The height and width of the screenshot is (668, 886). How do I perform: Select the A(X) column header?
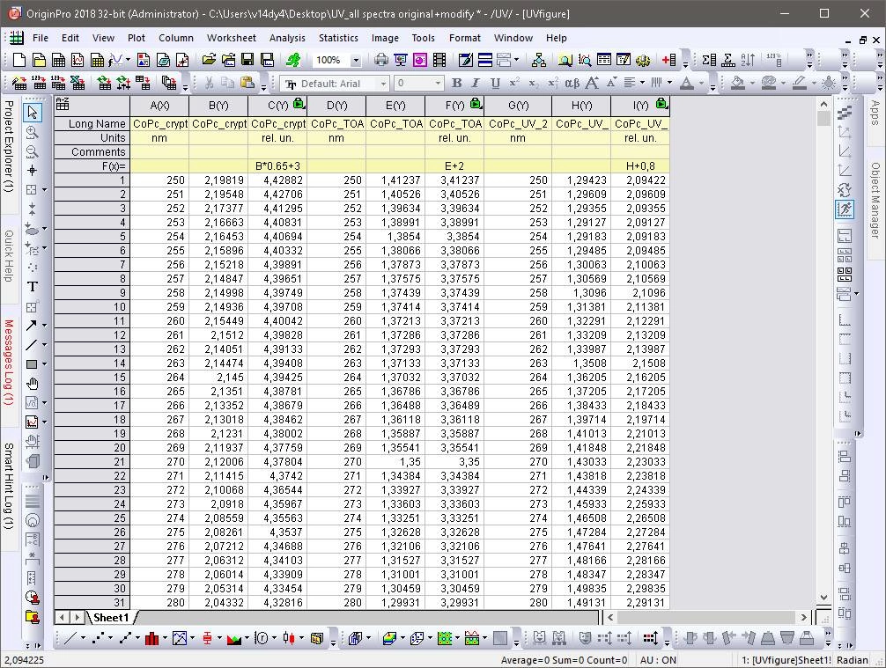coord(159,106)
